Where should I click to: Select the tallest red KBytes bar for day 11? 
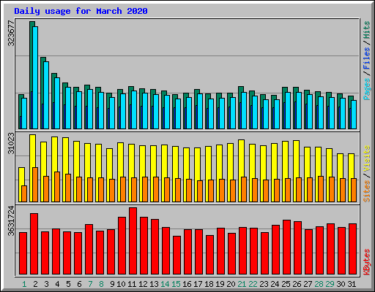(133, 241)
